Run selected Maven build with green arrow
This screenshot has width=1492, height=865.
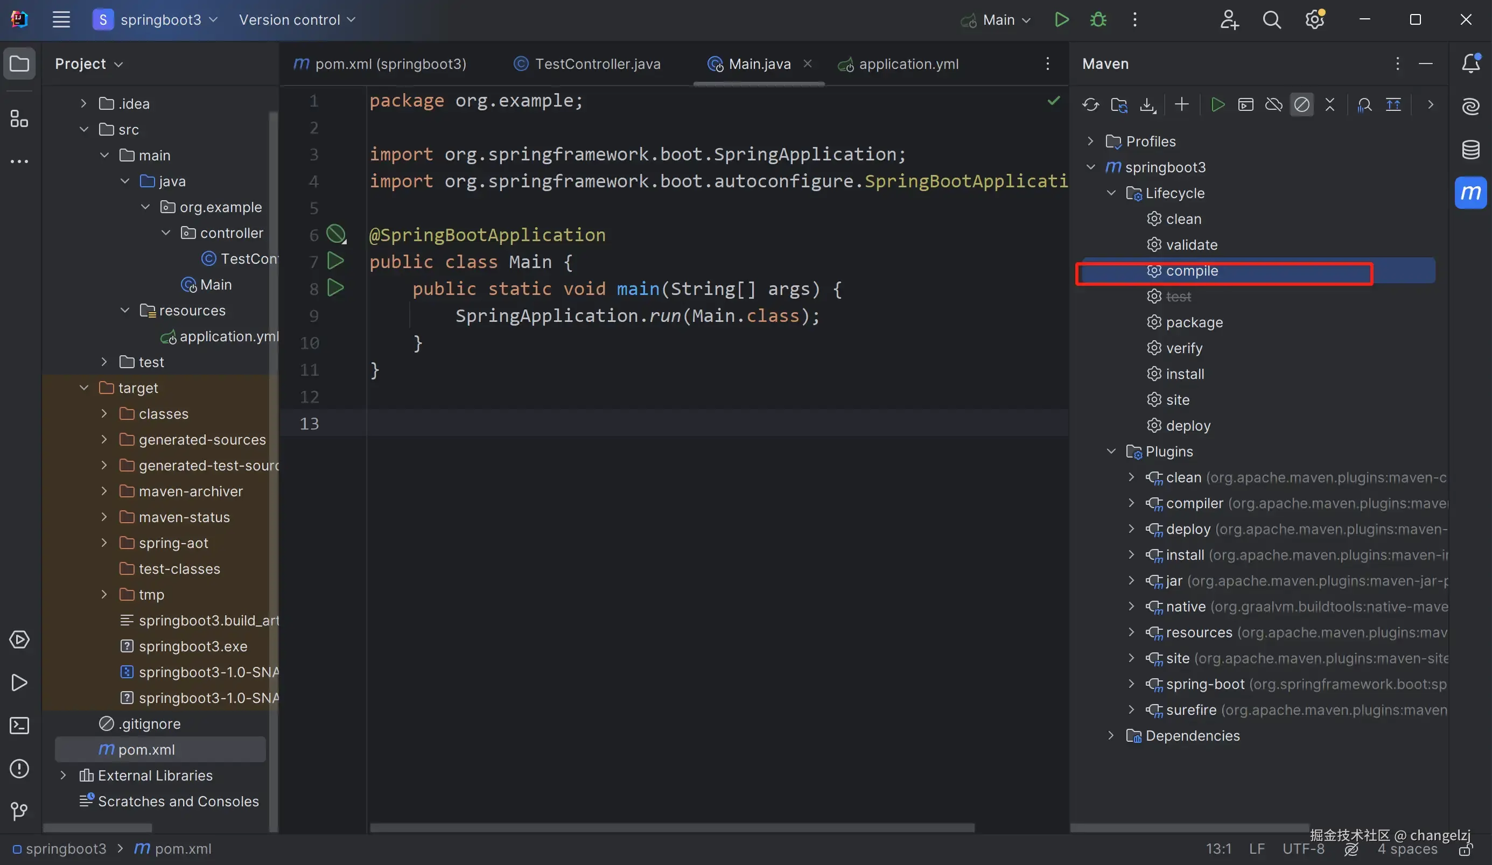click(1217, 105)
